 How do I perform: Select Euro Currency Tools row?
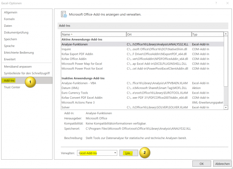tap(142, 93)
